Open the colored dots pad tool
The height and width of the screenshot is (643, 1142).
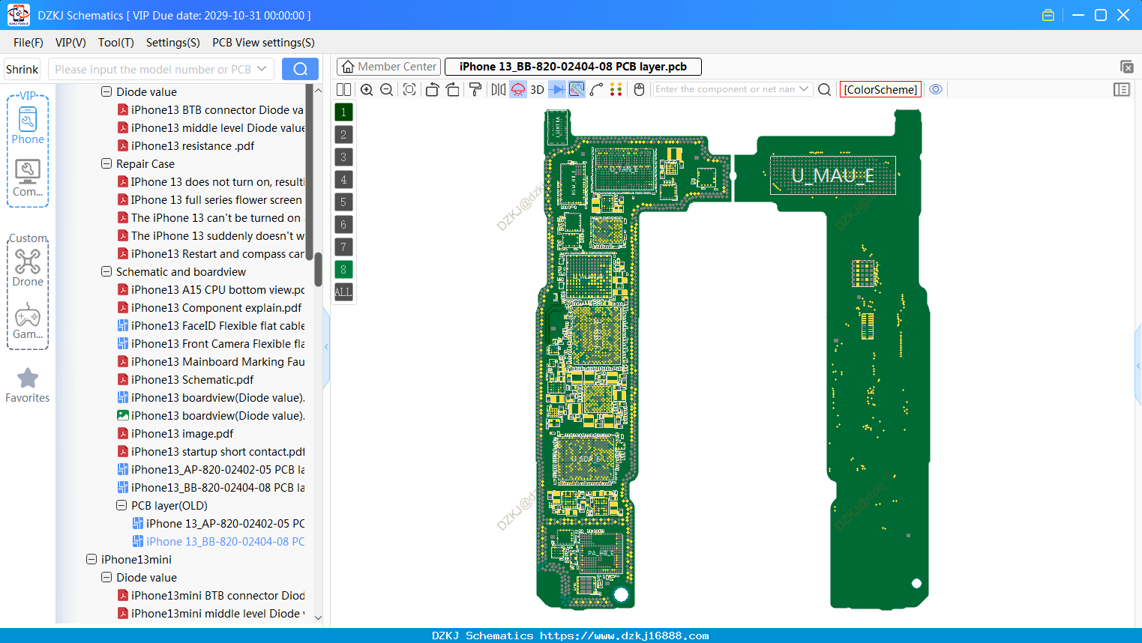click(x=616, y=89)
